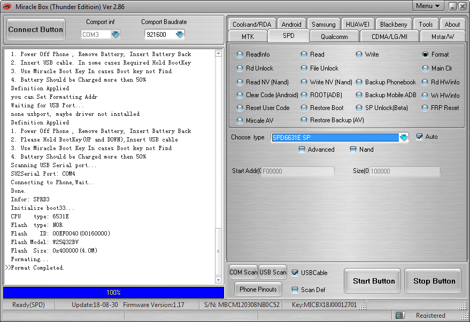470x322 pixels.
Task: Enable the Nand checkbox
Action: coord(353,150)
